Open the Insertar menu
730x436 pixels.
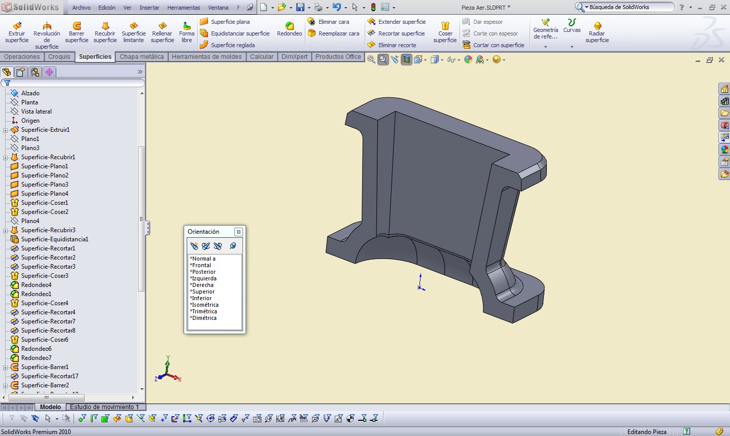coord(149,8)
